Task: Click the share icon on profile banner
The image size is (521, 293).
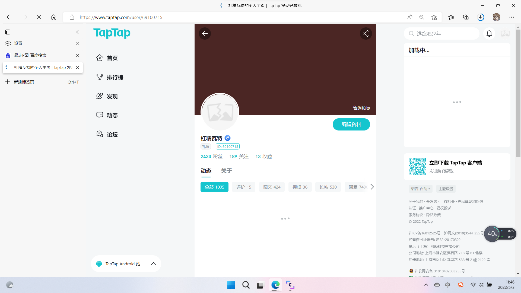Action: click(366, 34)
